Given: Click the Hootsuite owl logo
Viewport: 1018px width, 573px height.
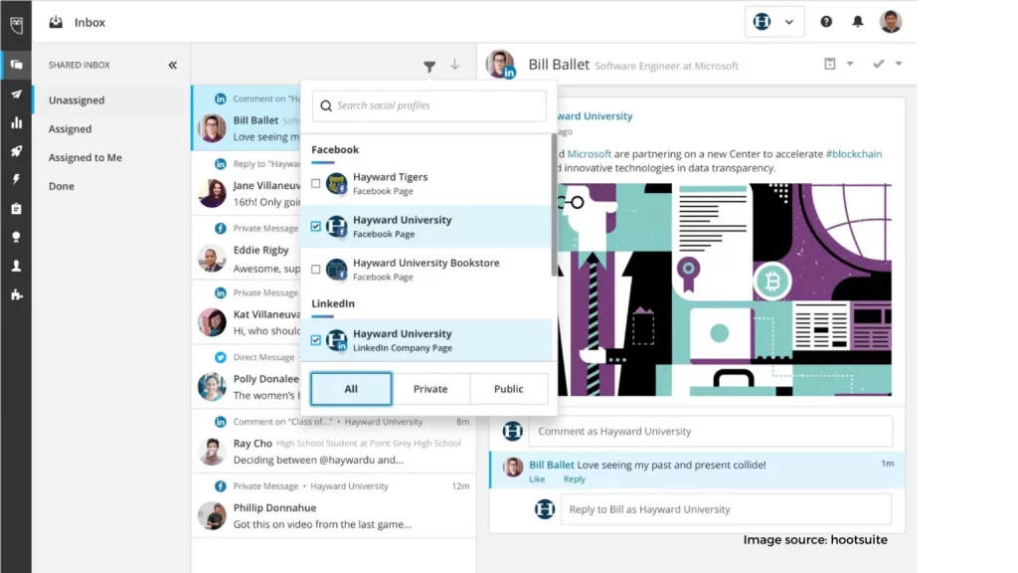Looking at the screenshot, I should (16, 25).
